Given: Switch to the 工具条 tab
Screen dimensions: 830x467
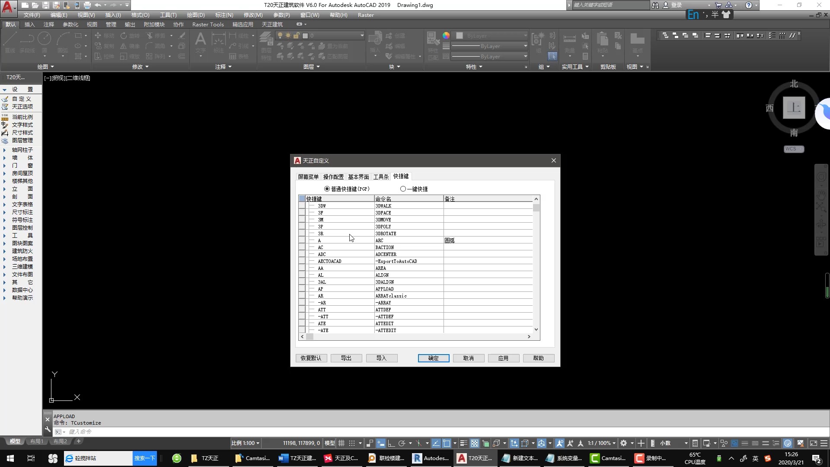Looking at the screenshot, I should point(381,177).
